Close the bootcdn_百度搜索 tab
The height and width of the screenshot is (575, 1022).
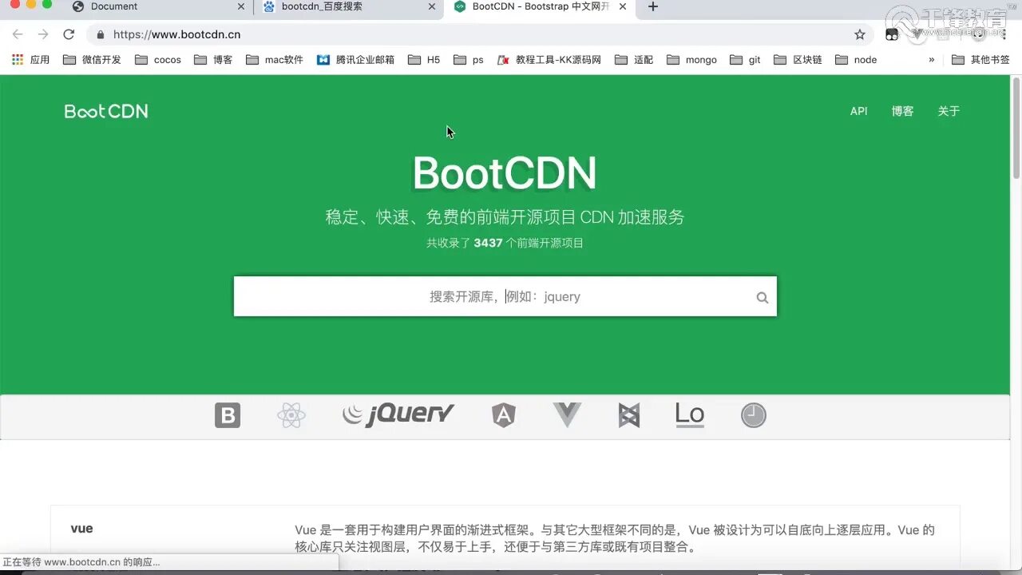432,6
